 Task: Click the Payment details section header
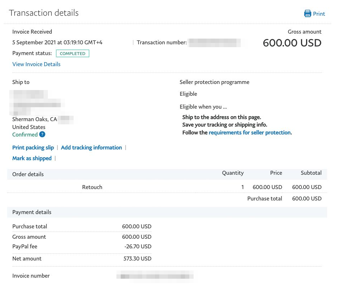point(32,212)
